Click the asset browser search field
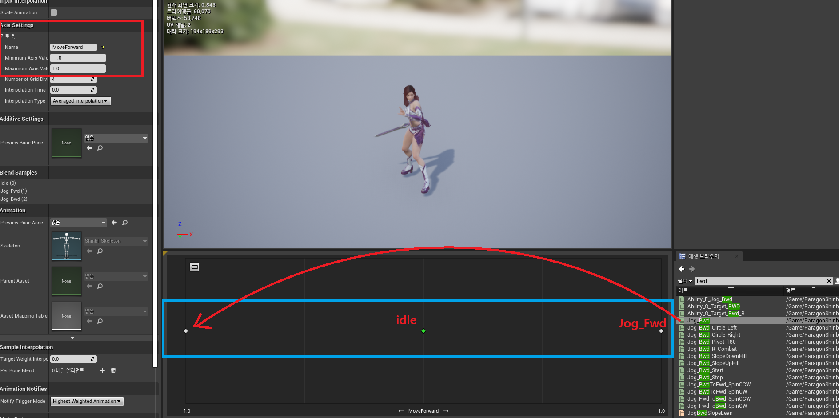839x418 pixels. pos(760,281)
